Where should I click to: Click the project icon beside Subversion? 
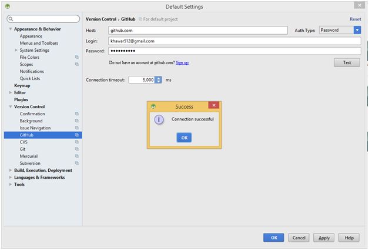[x=76, y=163]
